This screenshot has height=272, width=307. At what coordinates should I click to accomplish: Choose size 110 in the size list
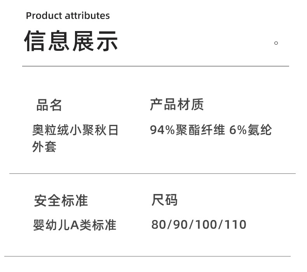pyautogui.click(x=235, y=225)
